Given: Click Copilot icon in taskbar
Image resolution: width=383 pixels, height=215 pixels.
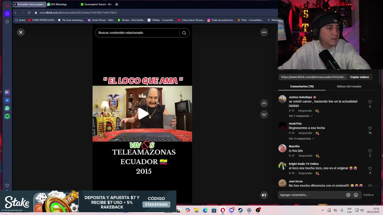Looking at the screenshot, I should click(x=188, y=210).
